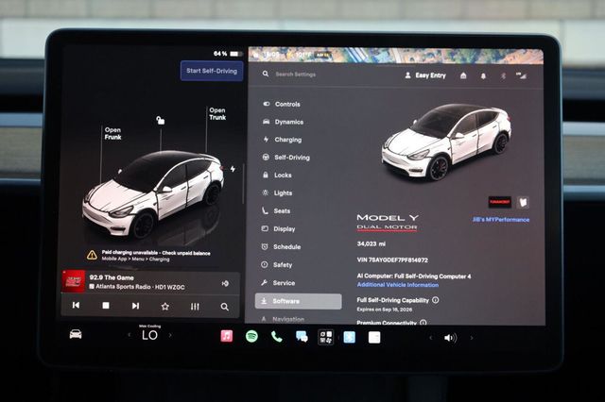Tap the Start Self-Driving button
Image resolution: width=605 pixels, height=402 pixels.
[x=212, y=71]
